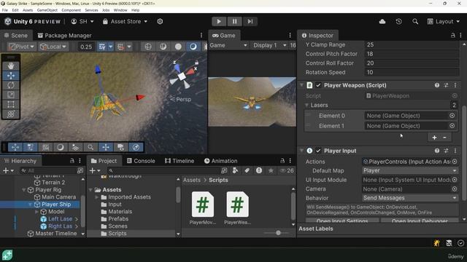Switch to the Timeline tab
This screenshot has width=467, height=262.
pos(180,161)
